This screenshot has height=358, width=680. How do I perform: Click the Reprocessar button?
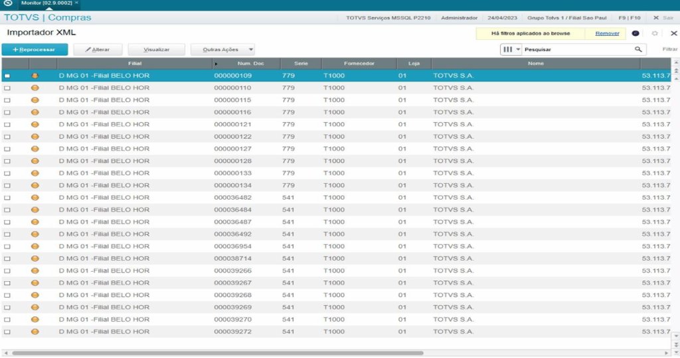coord(35,49)
